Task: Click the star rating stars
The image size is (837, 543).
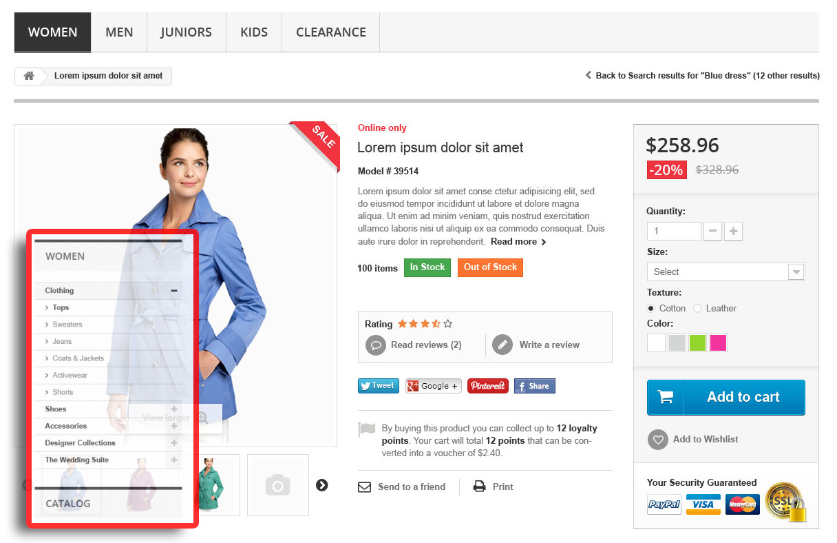Action: pyautogui.click(x=425, y=323)
